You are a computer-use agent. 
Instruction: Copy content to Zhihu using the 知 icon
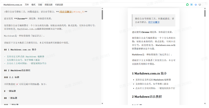191,5
